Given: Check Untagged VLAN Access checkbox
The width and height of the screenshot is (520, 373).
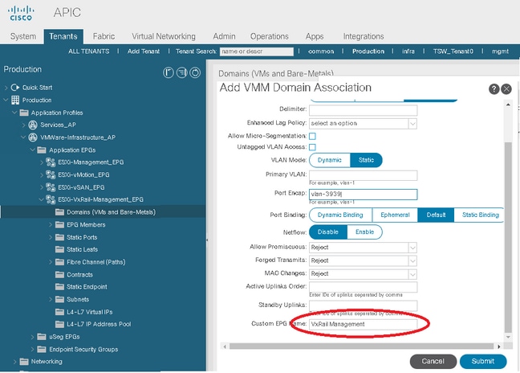Looking at the screenshot, I should pyautogui.click(x=312, y=147).
